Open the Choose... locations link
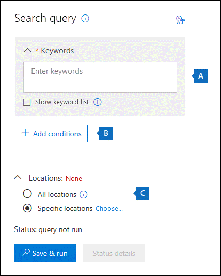Image resolution: width=221 pixels, height=276 pixels. (109, 209)
